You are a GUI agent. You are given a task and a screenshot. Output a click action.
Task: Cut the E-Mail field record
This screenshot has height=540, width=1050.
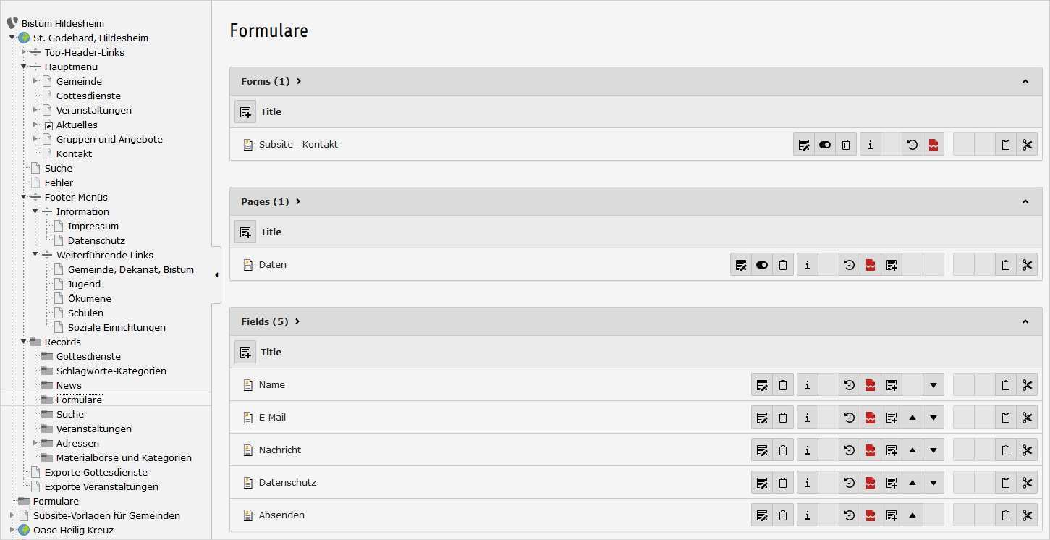pyautogui.click(x=1027, y=418)
